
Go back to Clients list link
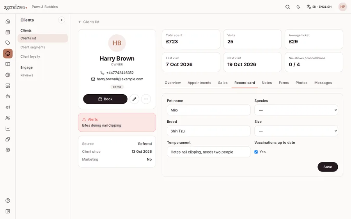89,22
